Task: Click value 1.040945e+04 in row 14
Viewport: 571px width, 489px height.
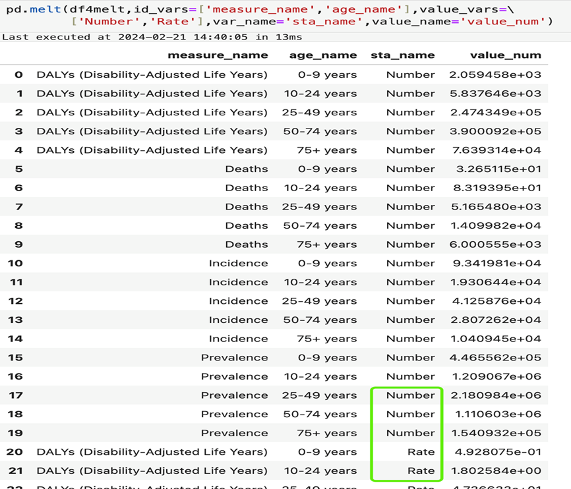Action: [x=496, y=339]
